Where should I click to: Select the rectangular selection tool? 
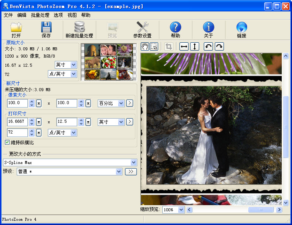point(154,47)
